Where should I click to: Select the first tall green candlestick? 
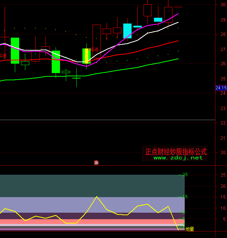[15, 50]
